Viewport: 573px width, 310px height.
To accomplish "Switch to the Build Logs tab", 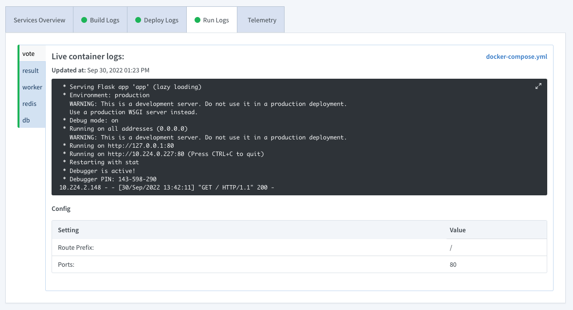I will pos(100,20).
